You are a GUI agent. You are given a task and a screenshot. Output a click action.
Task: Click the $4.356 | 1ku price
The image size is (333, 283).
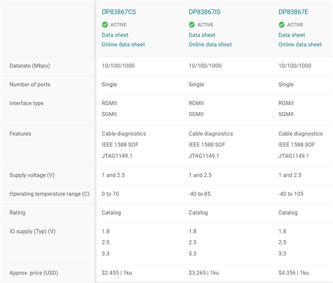[x=294, y=272]
